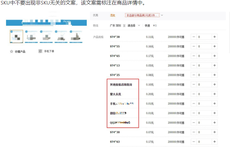Click the 快递 shipping label
Screen dimensions: 230x147
tap(147, 26)
